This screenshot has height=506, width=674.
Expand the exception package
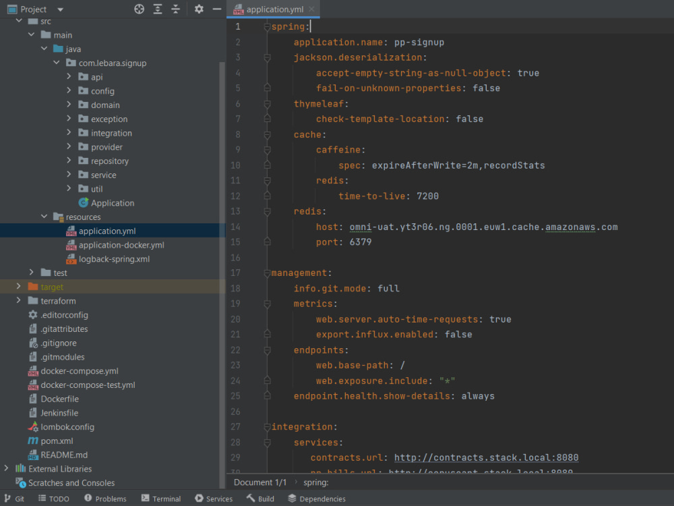click(69, 119)
